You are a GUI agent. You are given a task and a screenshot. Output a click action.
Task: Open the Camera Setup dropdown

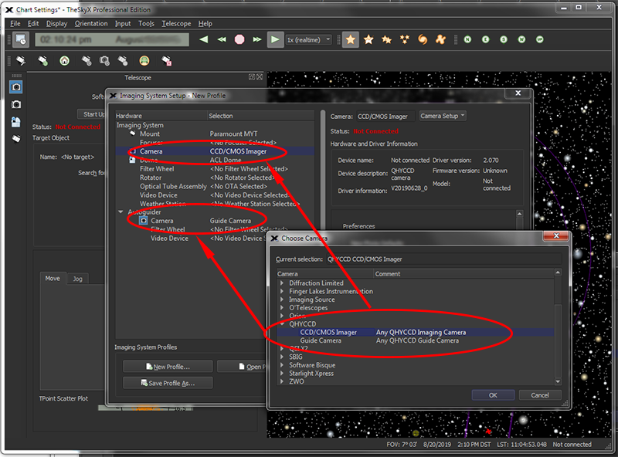tap(443, 116)
